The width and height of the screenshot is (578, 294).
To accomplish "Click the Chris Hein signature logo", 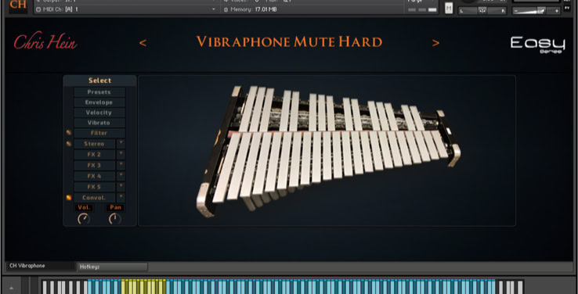I will coord(45,42).
